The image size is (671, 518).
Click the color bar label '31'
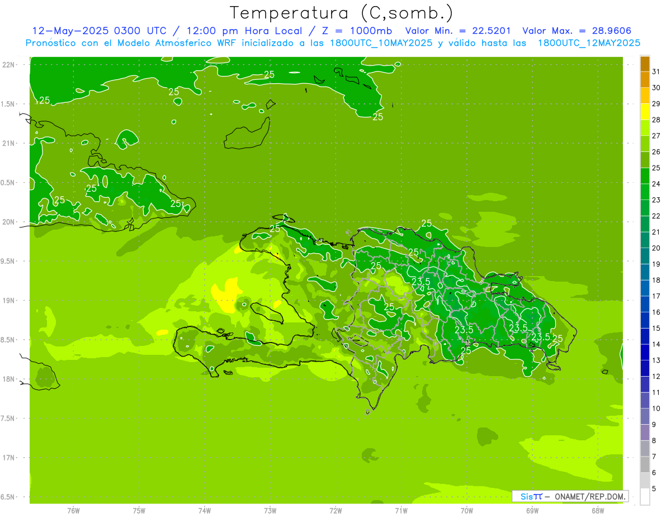click(656, 72)
